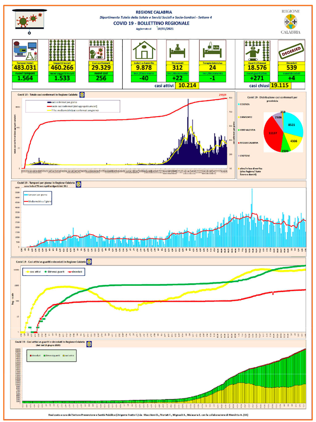This screenshot has width=316, height=422.
Task: Select the Terapia intensiva icon
Action: (x=213, y=51)
